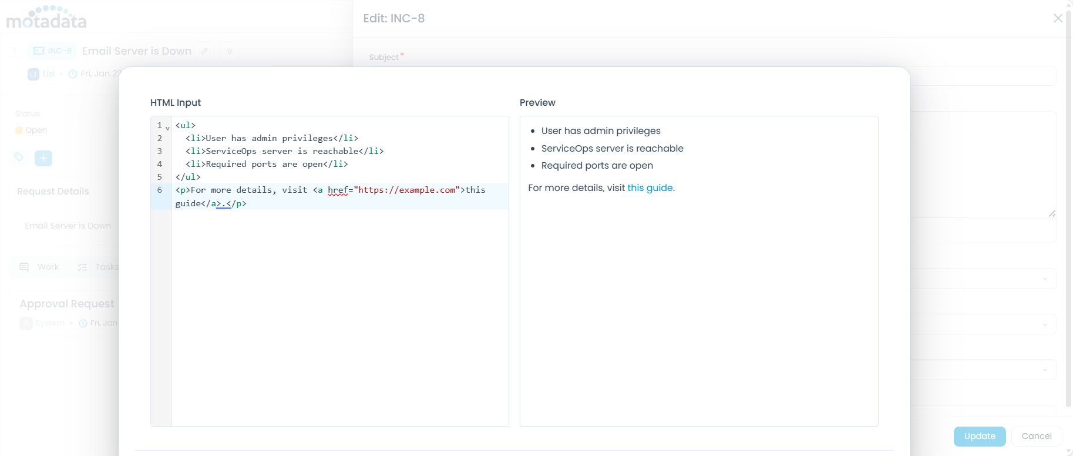This screenshot has width=1073, height=456.
Task: Click the tag icon under Status
Action: 19,157
